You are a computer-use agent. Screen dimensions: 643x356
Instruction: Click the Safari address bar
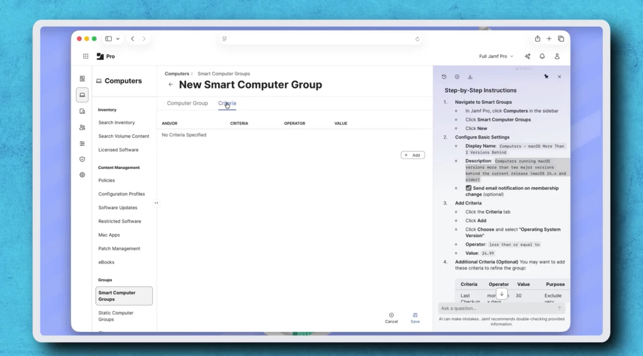321,38
